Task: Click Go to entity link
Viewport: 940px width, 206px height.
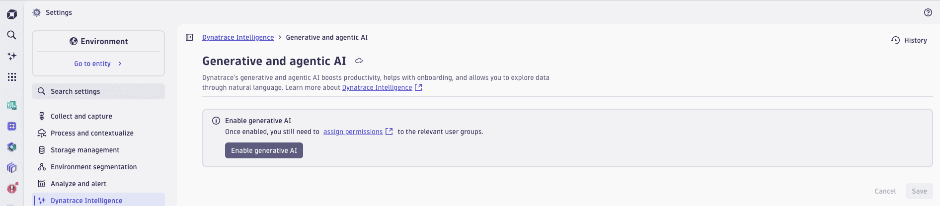Action: coord(92,64)
